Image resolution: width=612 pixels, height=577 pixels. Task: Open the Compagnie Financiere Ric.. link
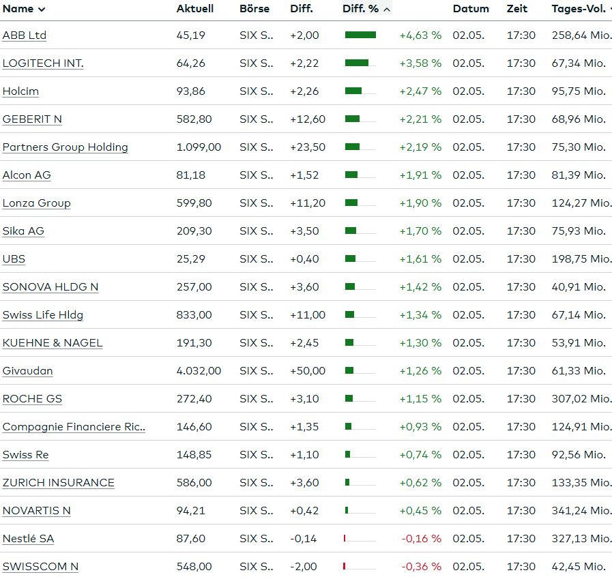pos(74,427)
